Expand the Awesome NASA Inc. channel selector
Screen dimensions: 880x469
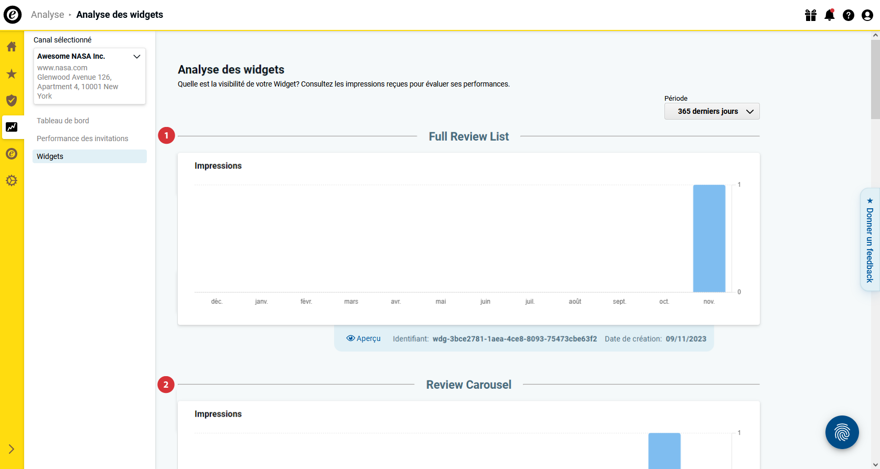coord(90,76)
